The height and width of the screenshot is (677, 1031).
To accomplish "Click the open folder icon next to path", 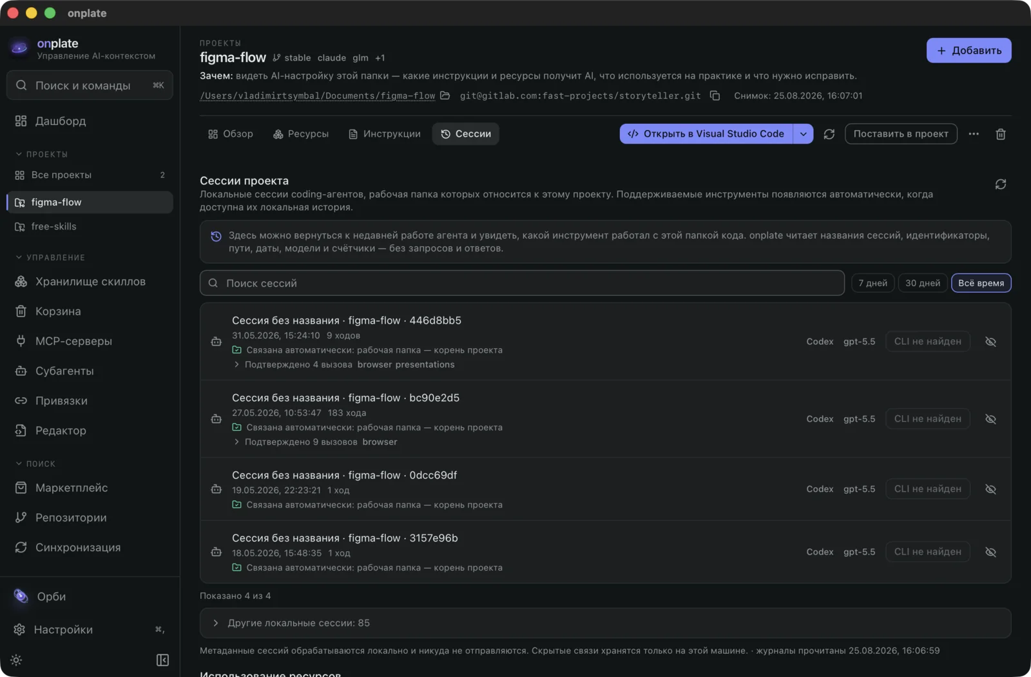I will click(445, 96).
